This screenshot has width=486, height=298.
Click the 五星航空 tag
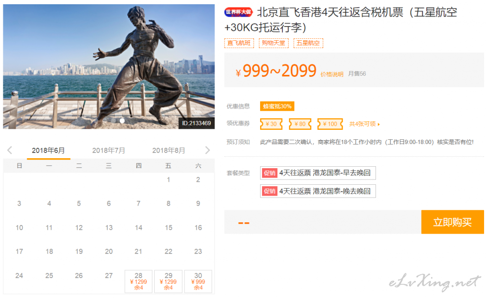coord(308,43)
